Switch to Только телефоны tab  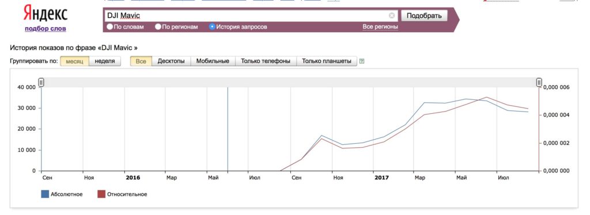click(266, 61)
